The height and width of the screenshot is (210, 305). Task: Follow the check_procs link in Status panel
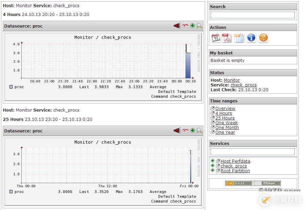(244, 85)
